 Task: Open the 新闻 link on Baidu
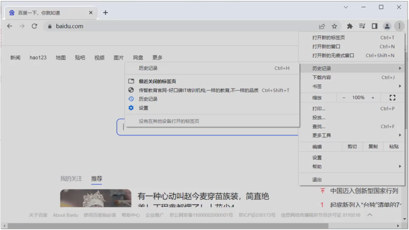pyautogui.click(x=15, y=58)
